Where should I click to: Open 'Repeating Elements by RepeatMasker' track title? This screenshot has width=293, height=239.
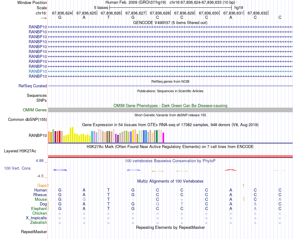pyautogui.click(x=170, y=227)
